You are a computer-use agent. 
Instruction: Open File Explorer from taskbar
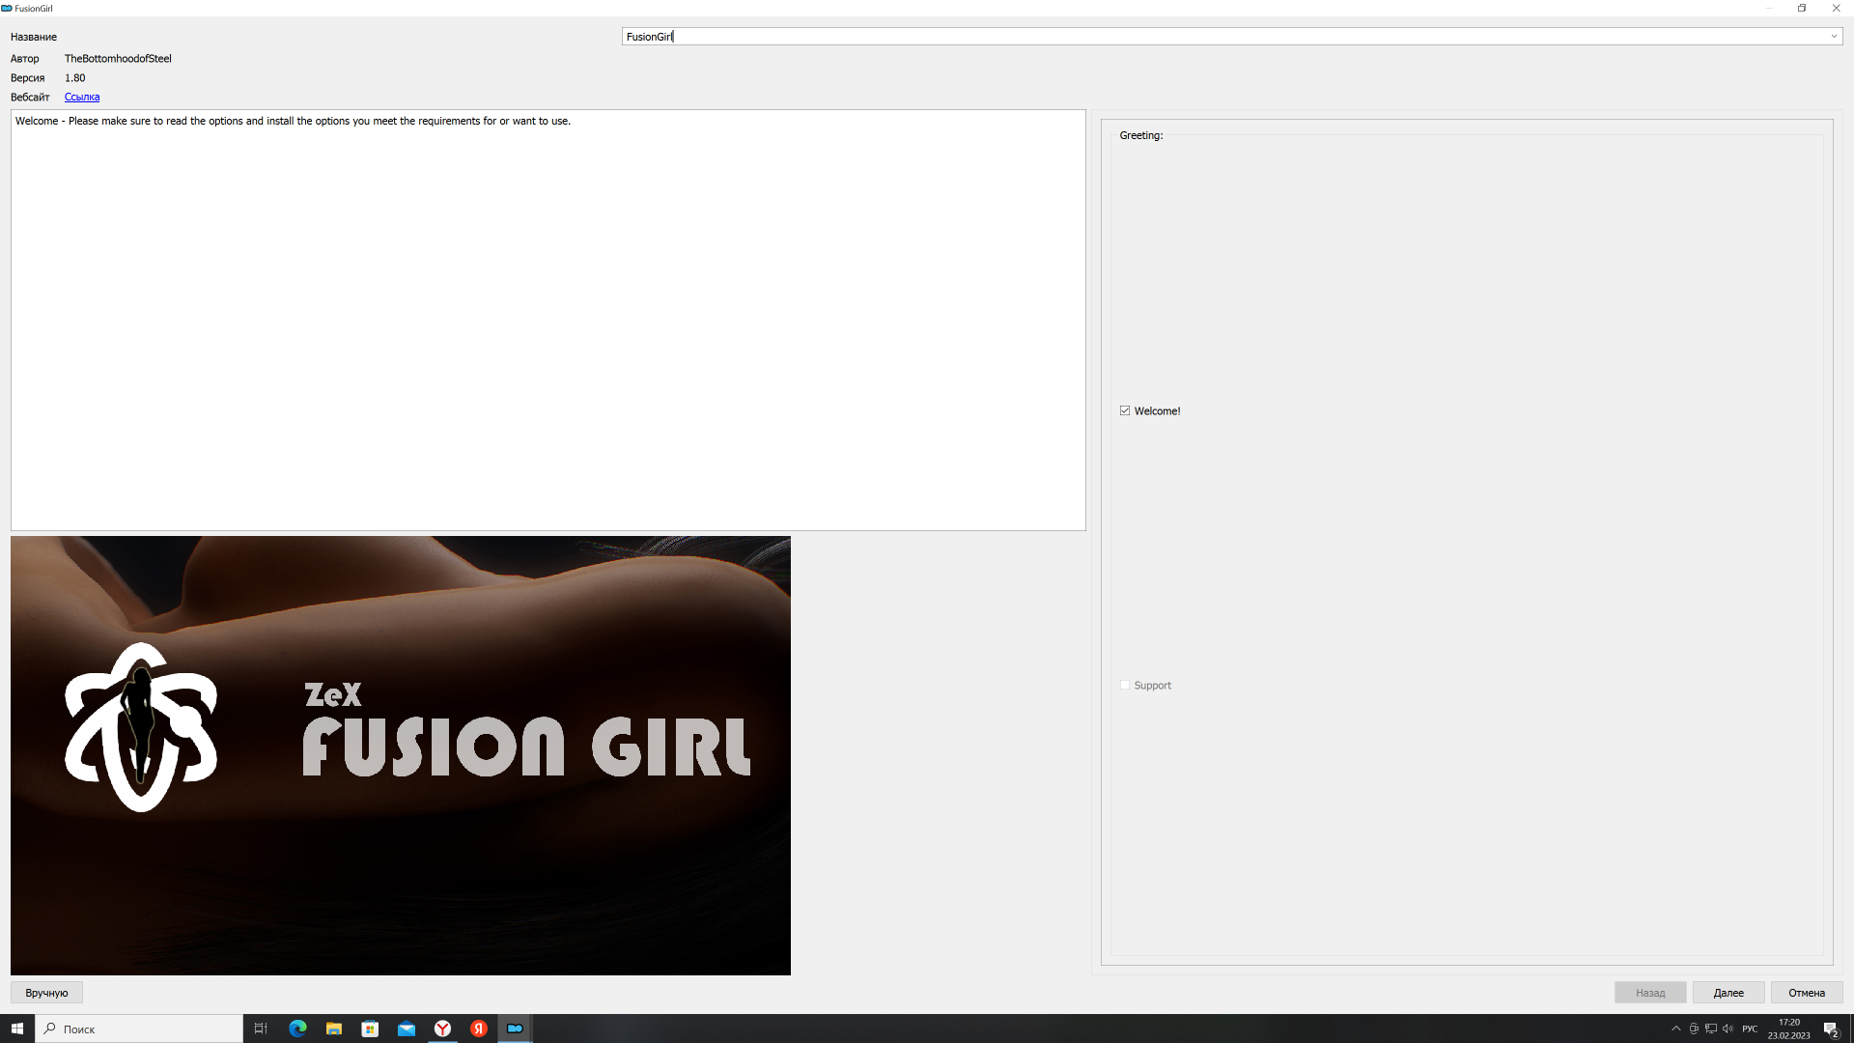tap(333, 1029)
